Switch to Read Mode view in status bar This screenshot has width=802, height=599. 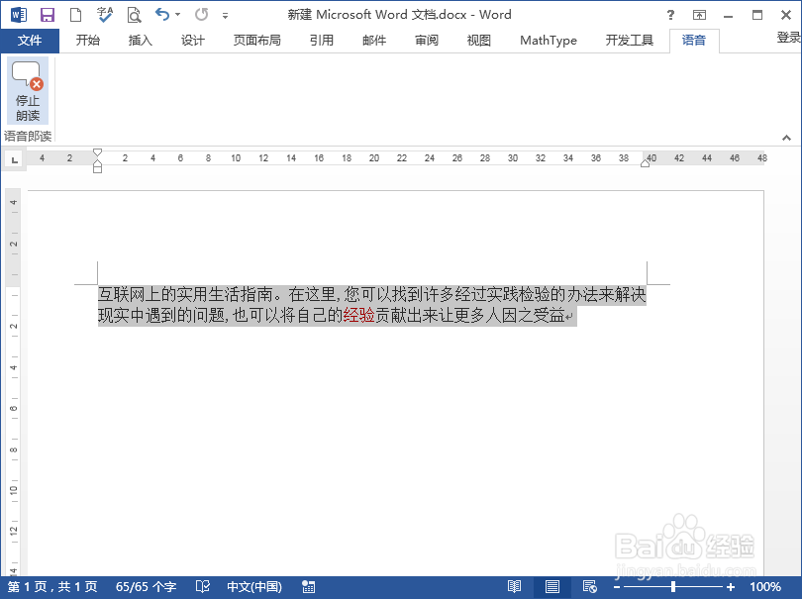click(x=512, y=586)
